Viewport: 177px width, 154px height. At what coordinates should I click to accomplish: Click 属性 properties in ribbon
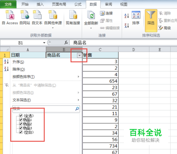(x=106, y=21)
